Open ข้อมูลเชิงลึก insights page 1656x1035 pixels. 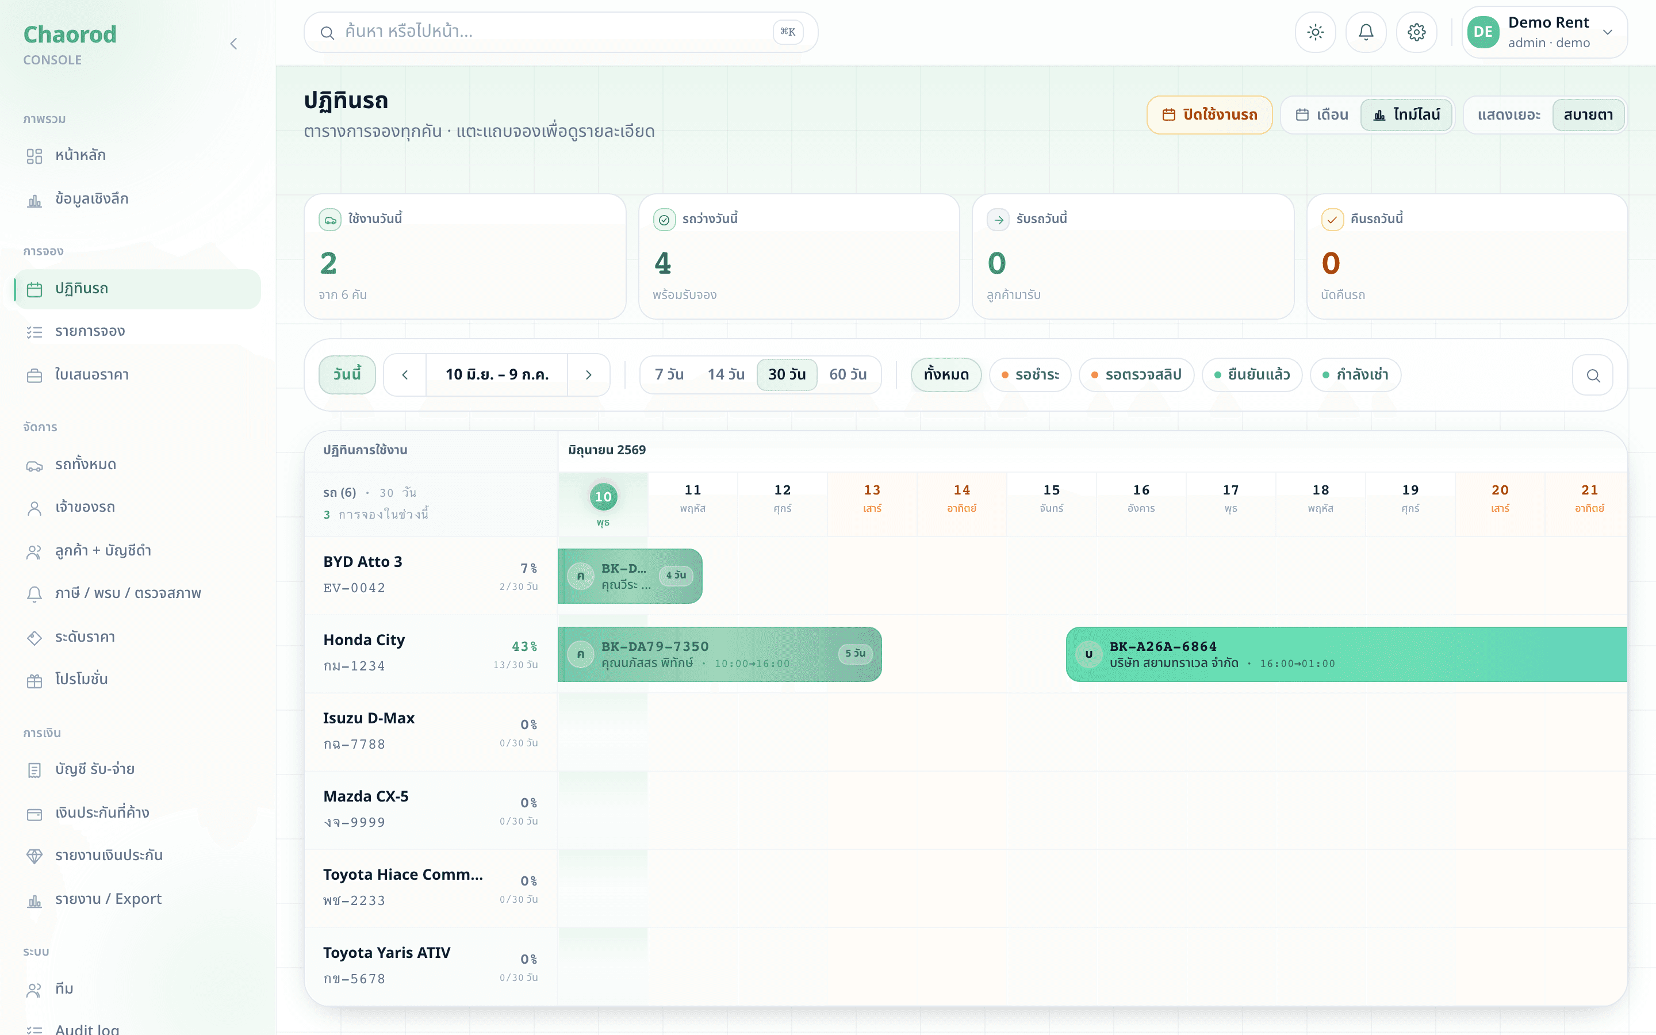(137, 199)
